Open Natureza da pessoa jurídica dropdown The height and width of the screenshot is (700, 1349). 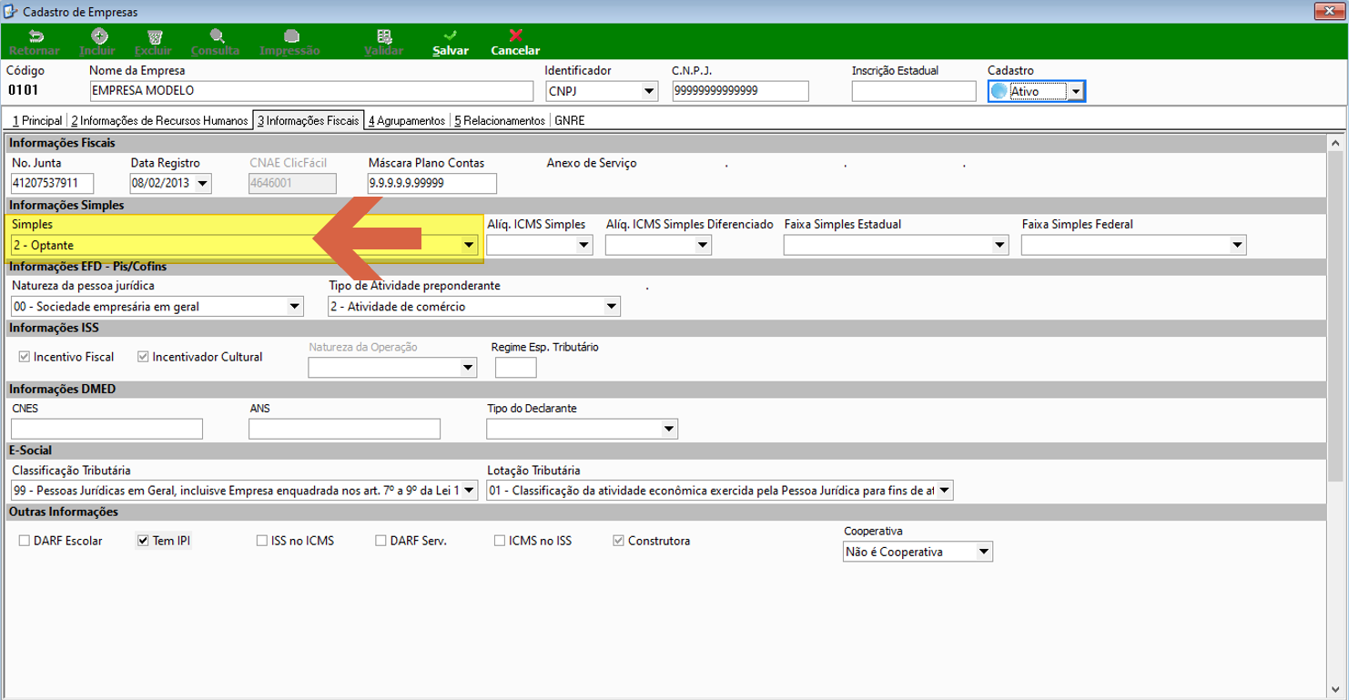point(295,307)
